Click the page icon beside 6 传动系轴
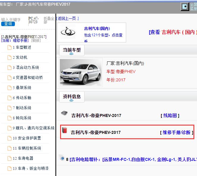 10,98
